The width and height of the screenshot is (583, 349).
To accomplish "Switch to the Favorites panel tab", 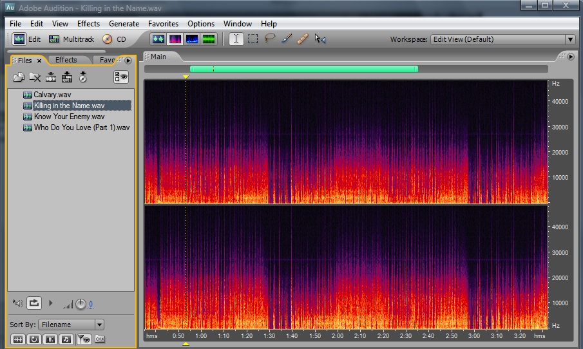I will (x=107, y=60).
